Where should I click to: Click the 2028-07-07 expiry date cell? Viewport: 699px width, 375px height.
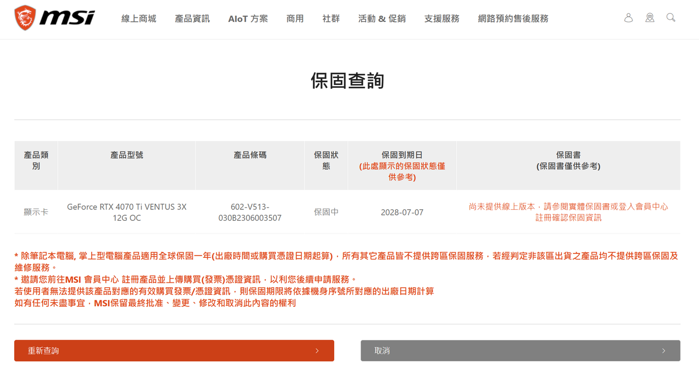pyautogui.click(x=402, y=212)
